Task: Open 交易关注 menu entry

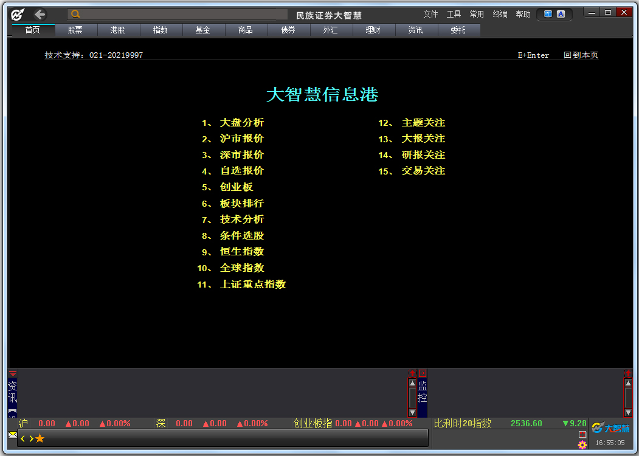Action: tap(423, 171)
